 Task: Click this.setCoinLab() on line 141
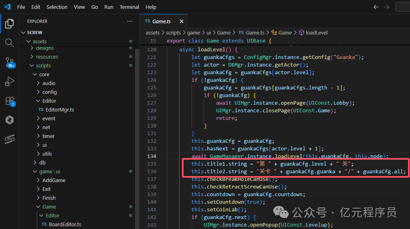pos(219,210)
